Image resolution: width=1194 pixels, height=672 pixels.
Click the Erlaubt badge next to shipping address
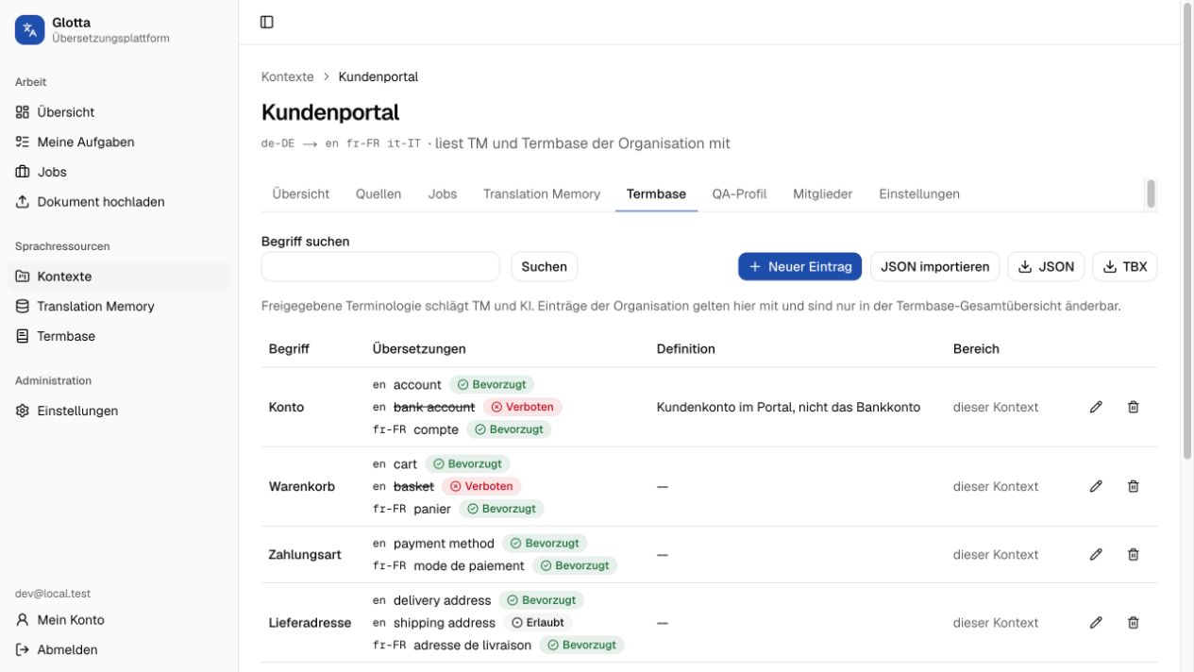pos(537,623)
